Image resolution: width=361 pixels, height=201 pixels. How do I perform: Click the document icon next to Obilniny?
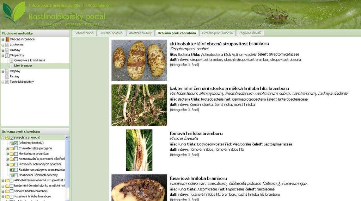click(7, 50)
